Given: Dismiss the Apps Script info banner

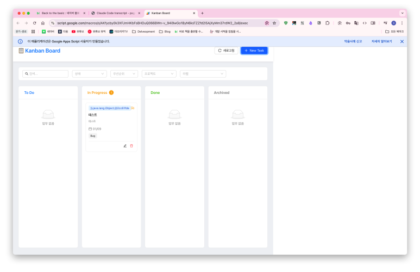Looking at the screenshot, I should 402,41.
